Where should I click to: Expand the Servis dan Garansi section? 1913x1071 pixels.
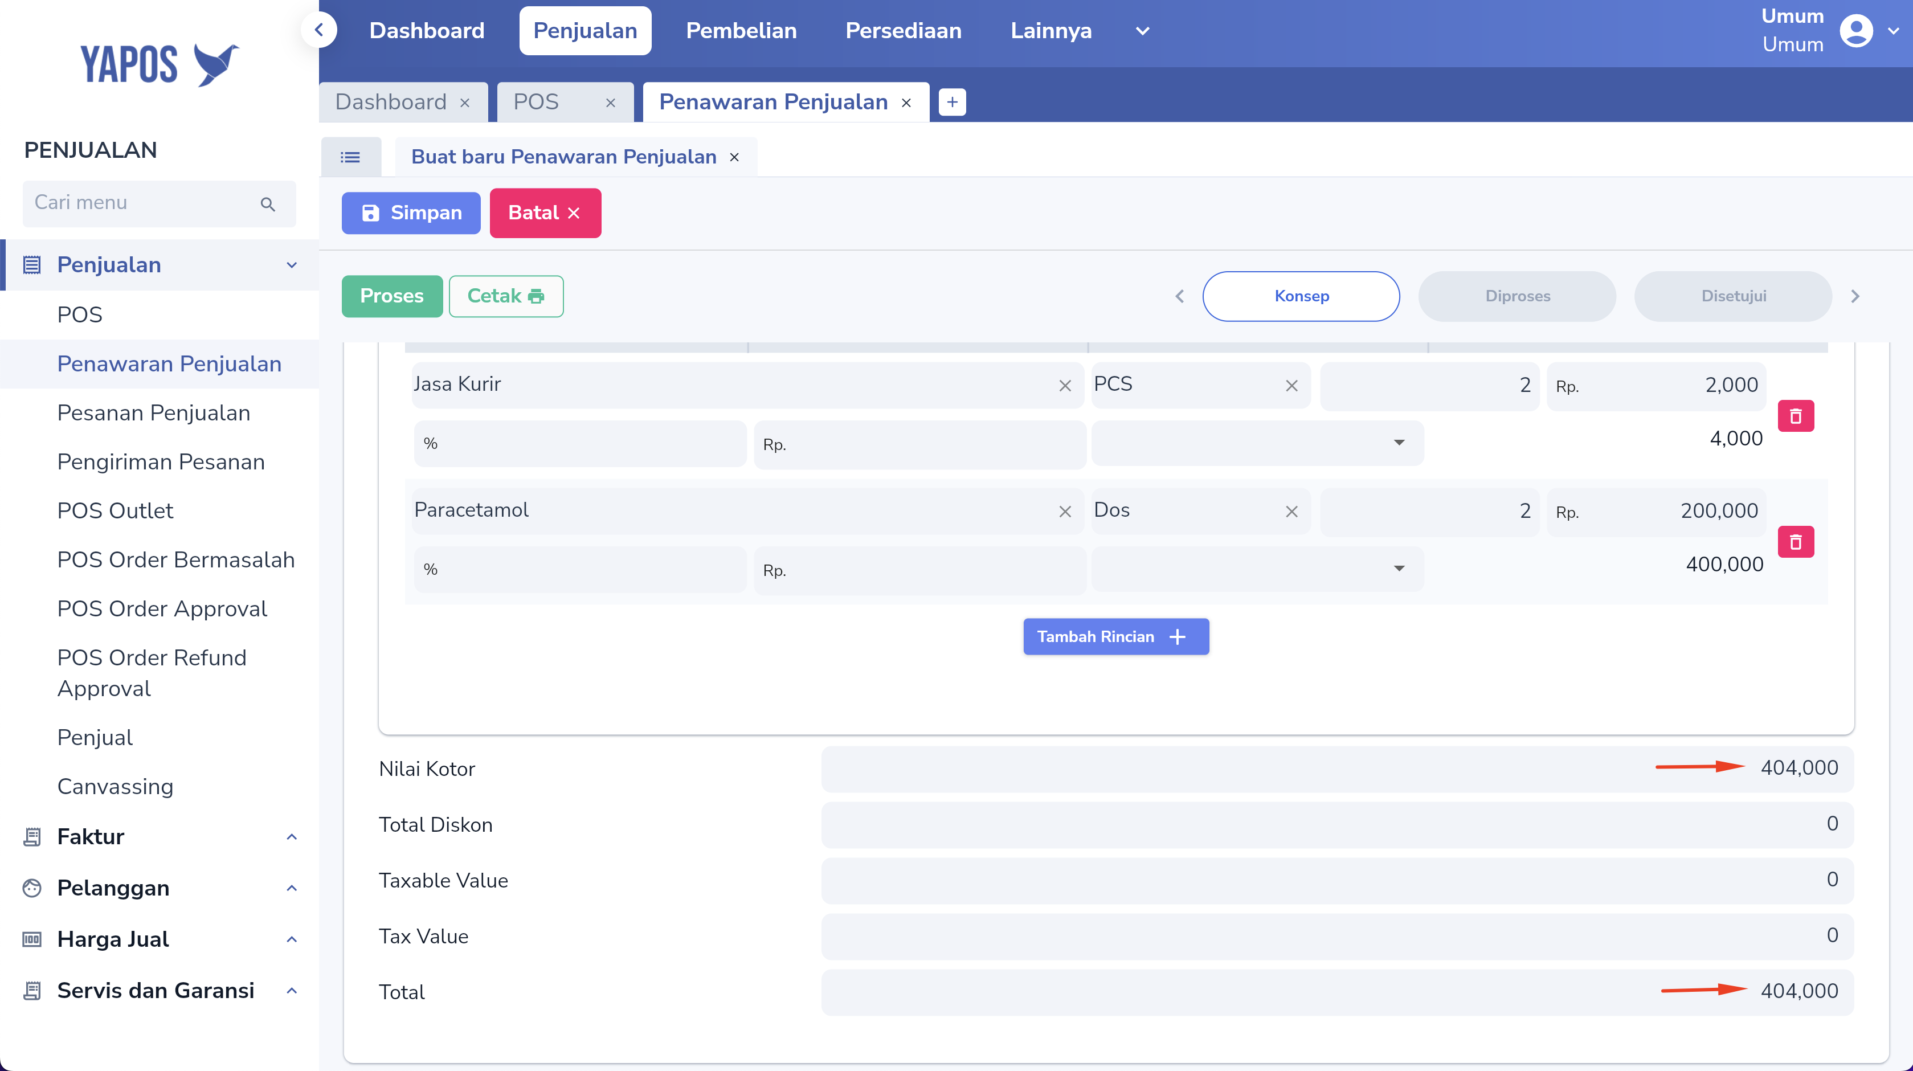pos(292,991)
